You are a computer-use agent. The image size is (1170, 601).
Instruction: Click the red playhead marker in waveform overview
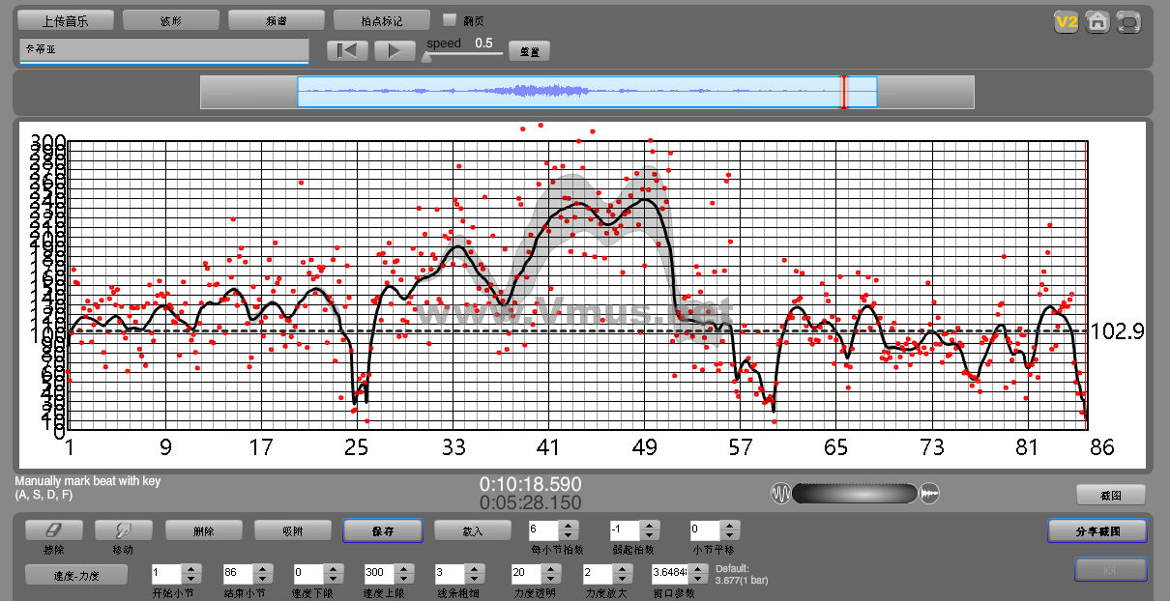tap(843, 92)
